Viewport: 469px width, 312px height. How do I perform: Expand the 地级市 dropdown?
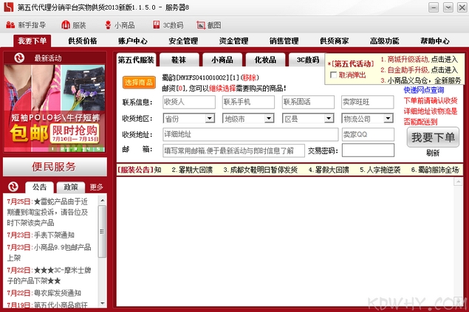pyautogui.click(x=269, y=119)
